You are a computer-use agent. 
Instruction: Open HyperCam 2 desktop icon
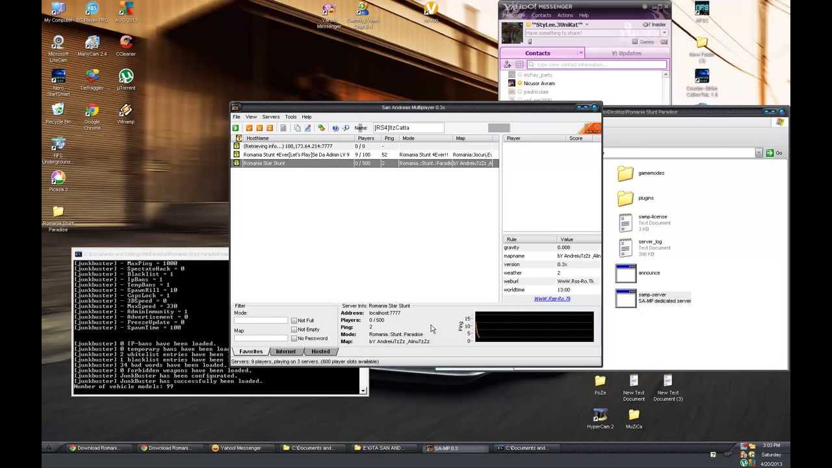(600, 418)
